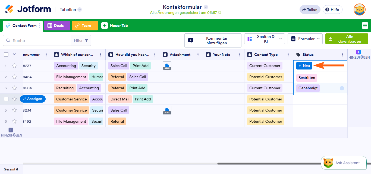The height and width of the screenshot is (174, 371).
Task: Click the green hamburger menu icon top right
Action: coord(365,25)
